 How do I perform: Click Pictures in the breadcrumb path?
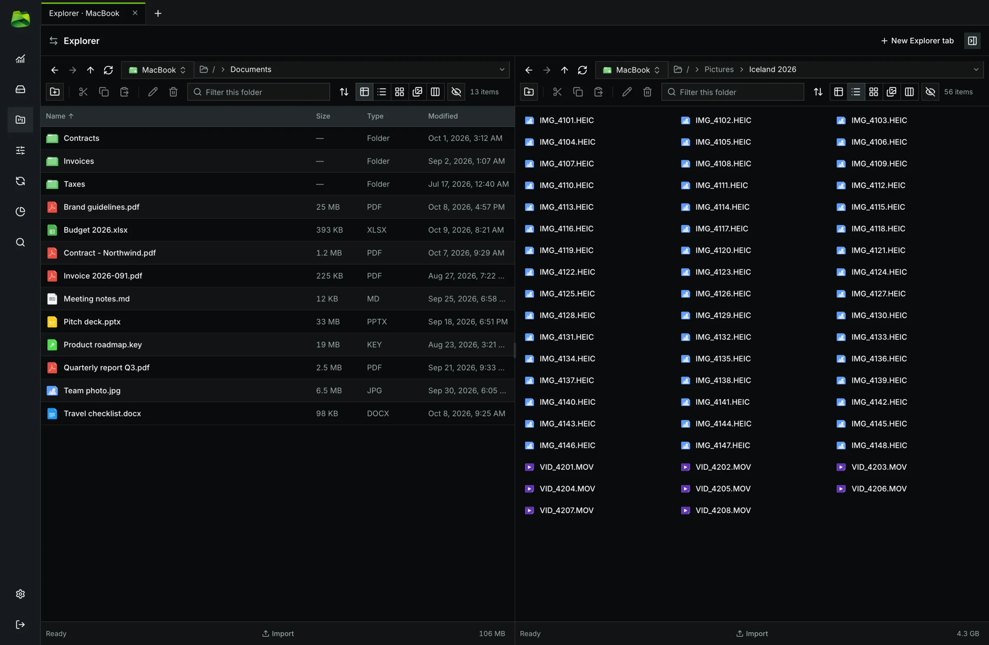[719, 69]
